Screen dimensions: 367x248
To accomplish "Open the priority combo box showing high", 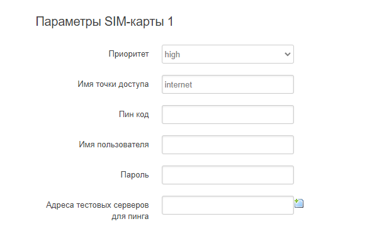I will [228, 54].
